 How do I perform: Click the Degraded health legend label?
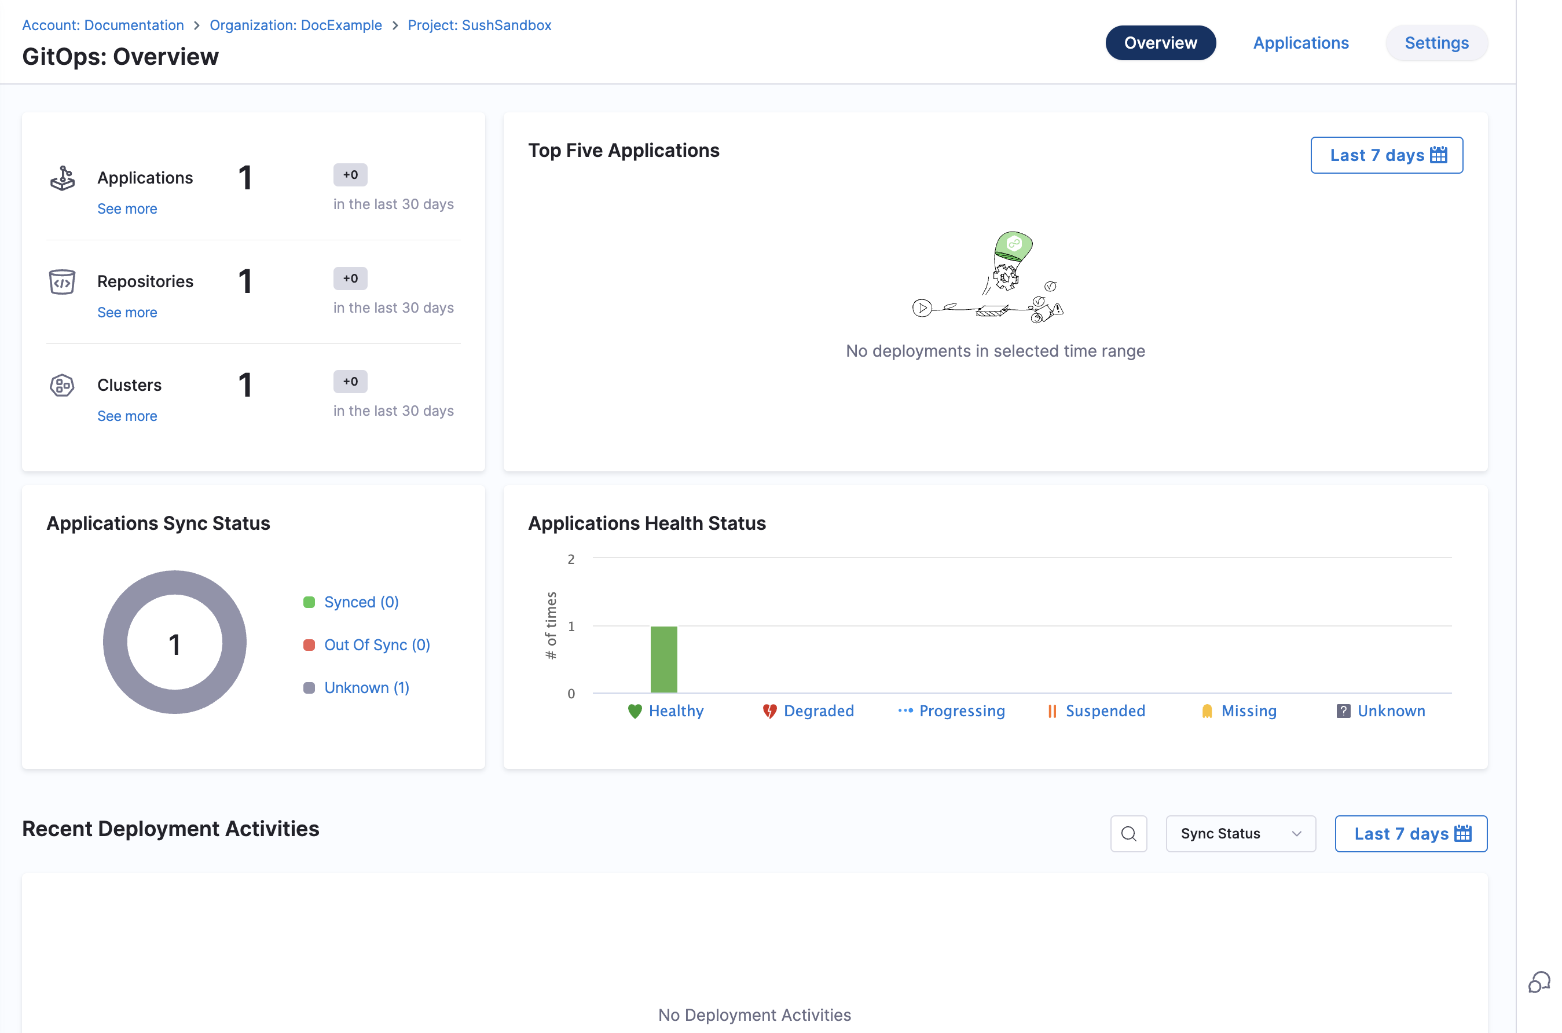pyautogui.click(x=819, y=711)
